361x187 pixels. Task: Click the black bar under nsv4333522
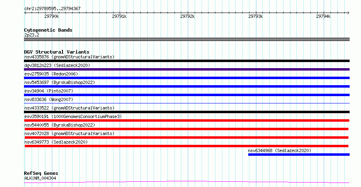click(187, 112)
